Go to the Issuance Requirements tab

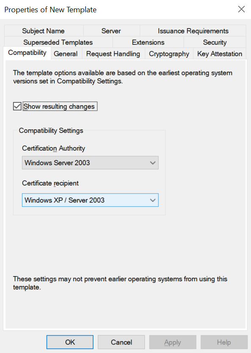tap(193, 31)
